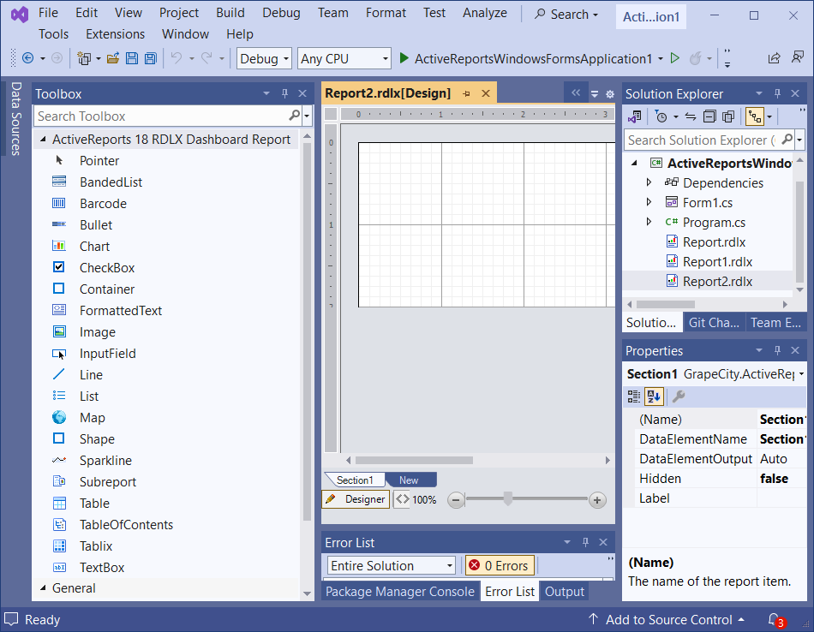Image resolution: width=814 pixels, height=632 pixels.
Task: Open the Entire Solution scope dropdown
Action: (x=392, y=565)
